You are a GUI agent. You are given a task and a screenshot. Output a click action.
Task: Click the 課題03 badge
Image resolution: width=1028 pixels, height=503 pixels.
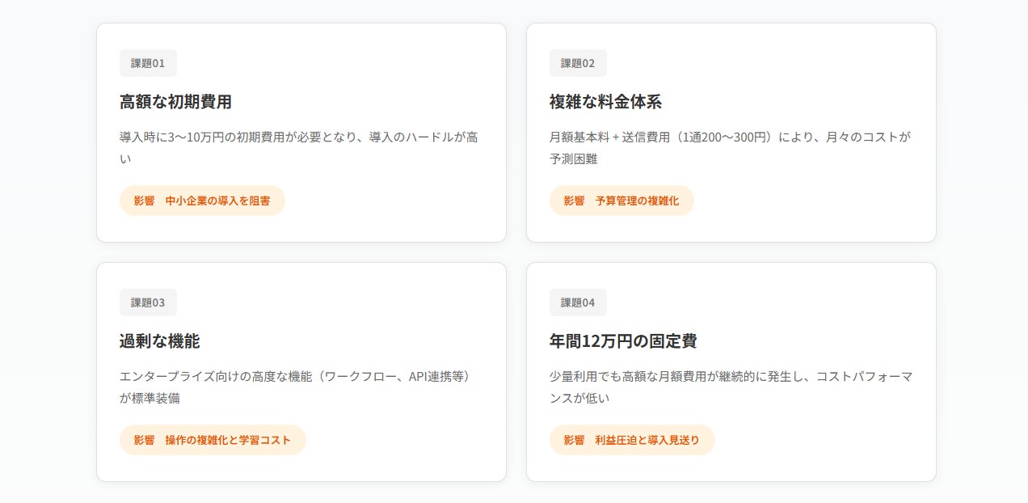(148, 302)
